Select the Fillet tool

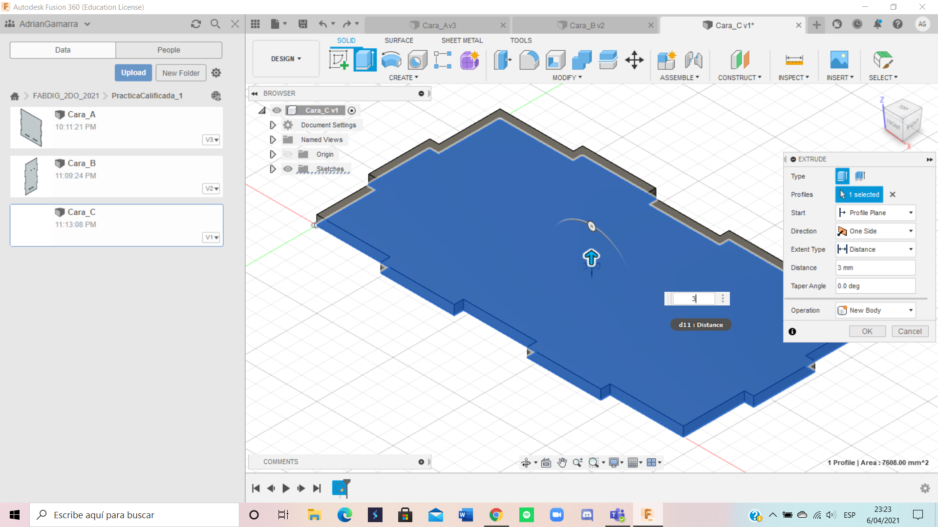click(529, 60)
